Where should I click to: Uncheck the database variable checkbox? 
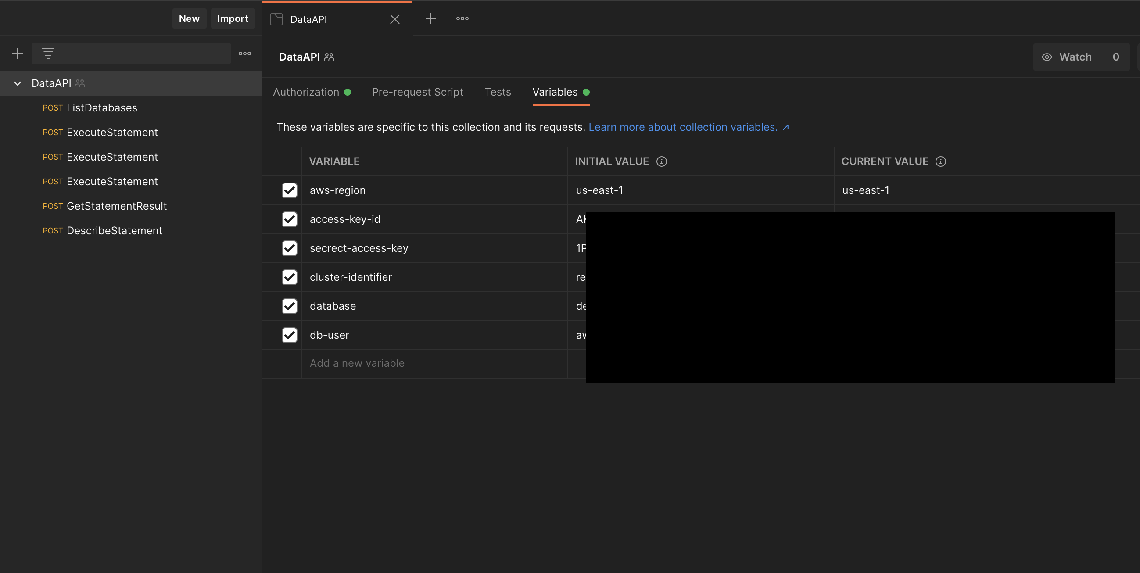point(290,306)
